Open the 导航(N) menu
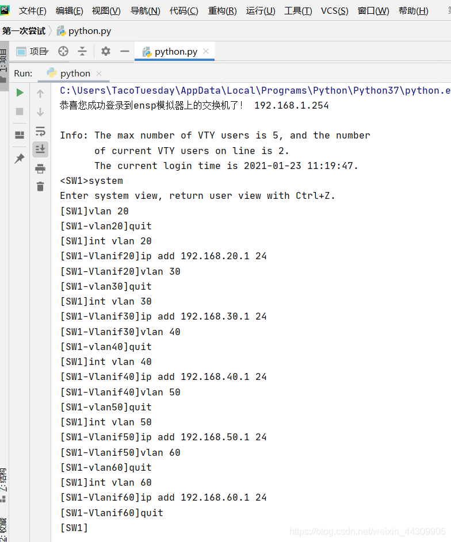The height and width of the screenshot is (542, 451). [x=146, y=11]
